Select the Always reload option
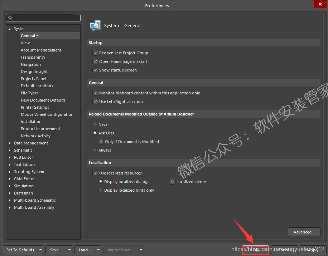328x256 pixels. tap(95, 150)
